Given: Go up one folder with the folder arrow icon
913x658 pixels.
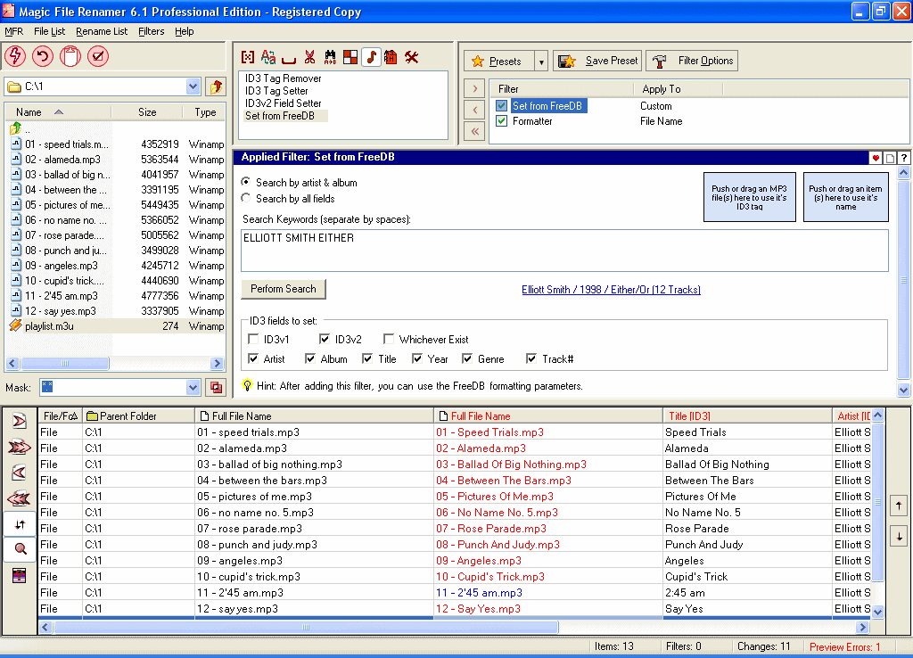Looking at the screenshot, I should click(x=215, y=86).
